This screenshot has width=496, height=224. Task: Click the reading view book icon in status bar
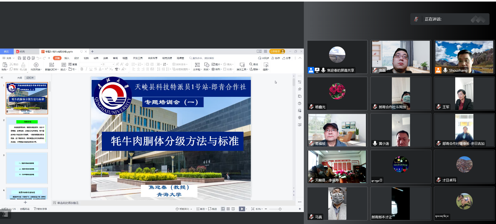[x=233, y=209]
